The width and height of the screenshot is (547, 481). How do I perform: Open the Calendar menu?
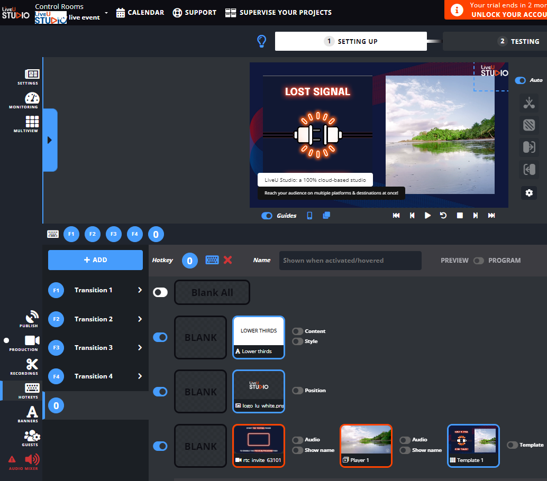tap(140, 13)
